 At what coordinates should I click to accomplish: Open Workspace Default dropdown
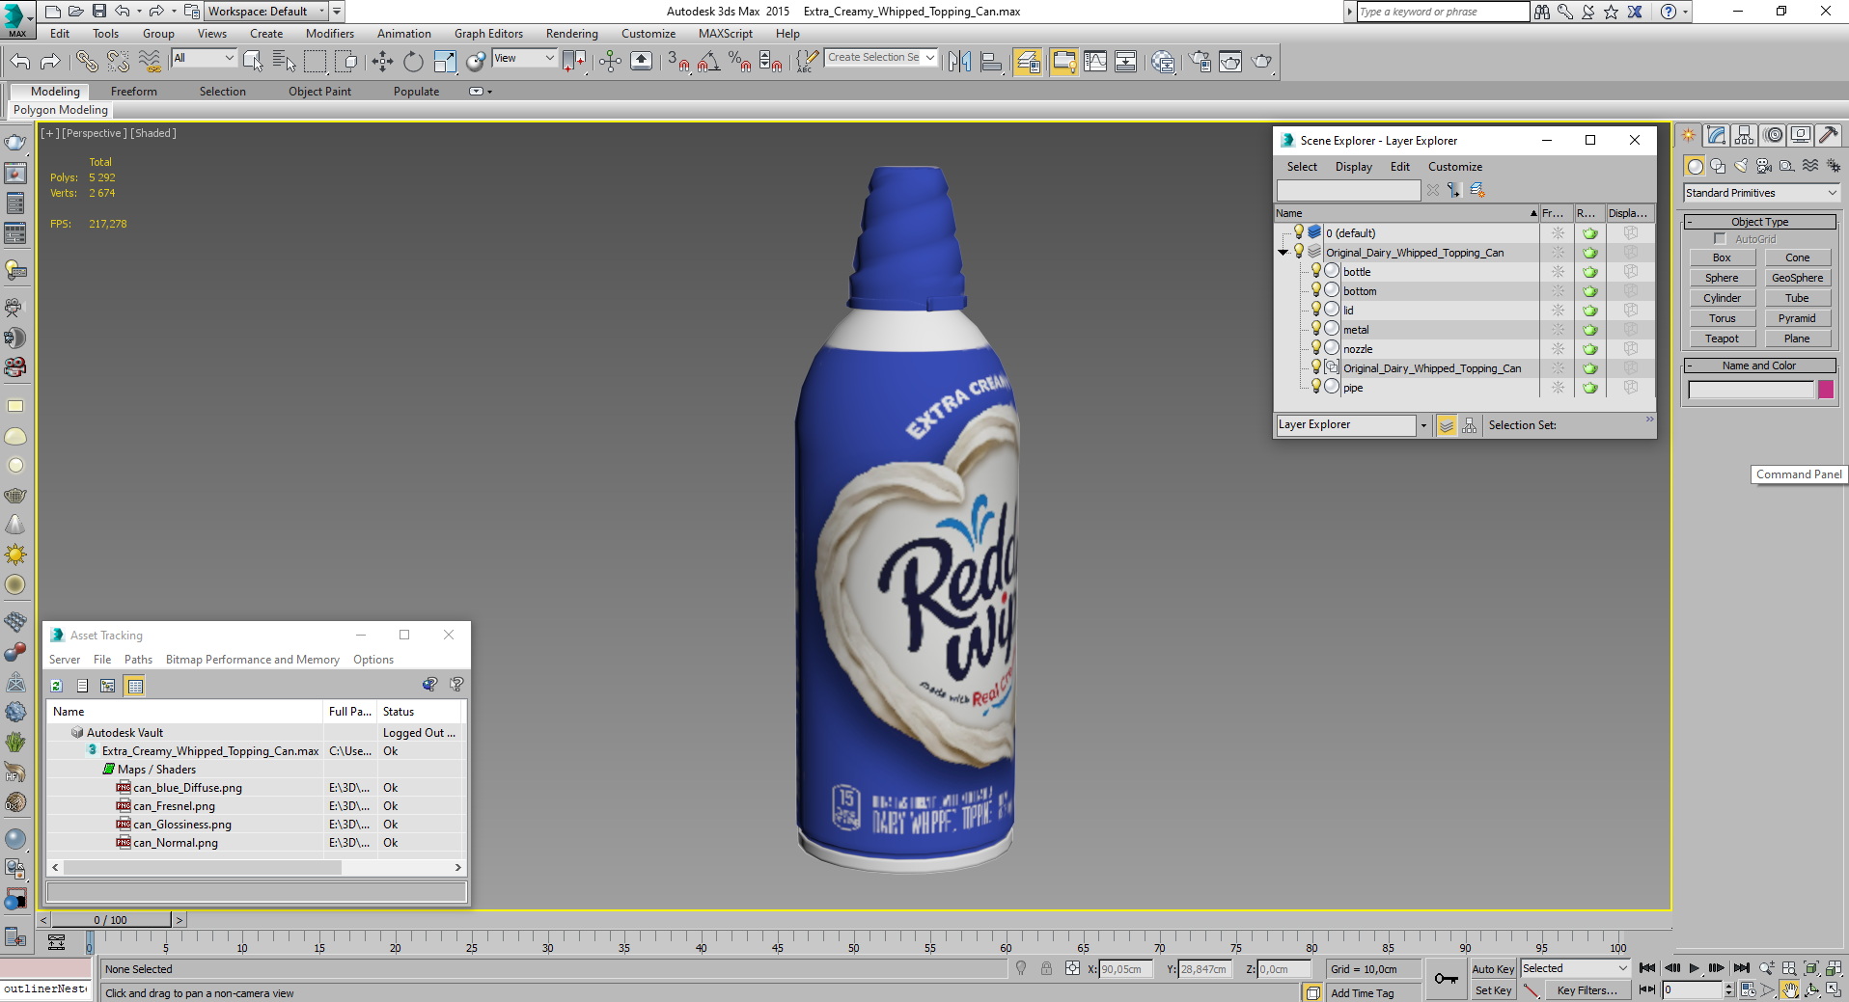(267, 12)
